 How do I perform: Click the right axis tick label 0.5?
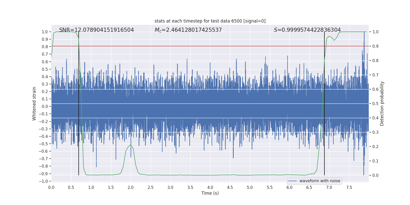[x=375, y=104]
